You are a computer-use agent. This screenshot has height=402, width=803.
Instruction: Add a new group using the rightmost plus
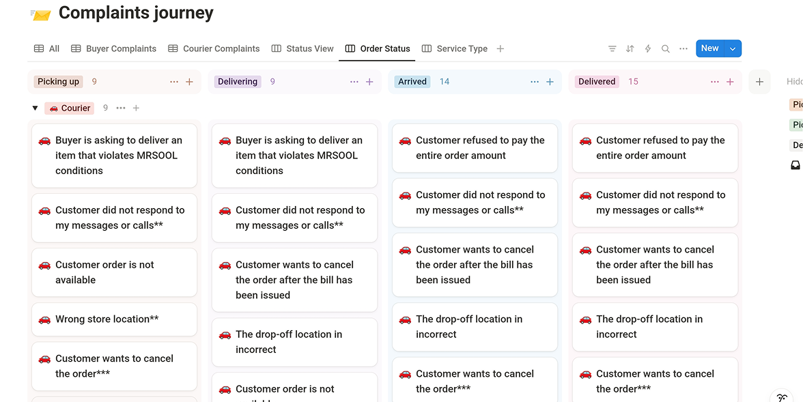tap(759, 81)
